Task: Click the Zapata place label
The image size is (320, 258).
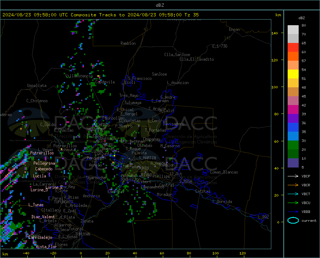Action: tap(87, 221)
